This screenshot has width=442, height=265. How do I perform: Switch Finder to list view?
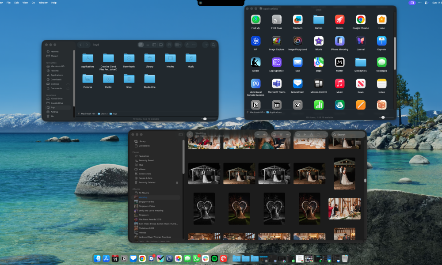148,45
